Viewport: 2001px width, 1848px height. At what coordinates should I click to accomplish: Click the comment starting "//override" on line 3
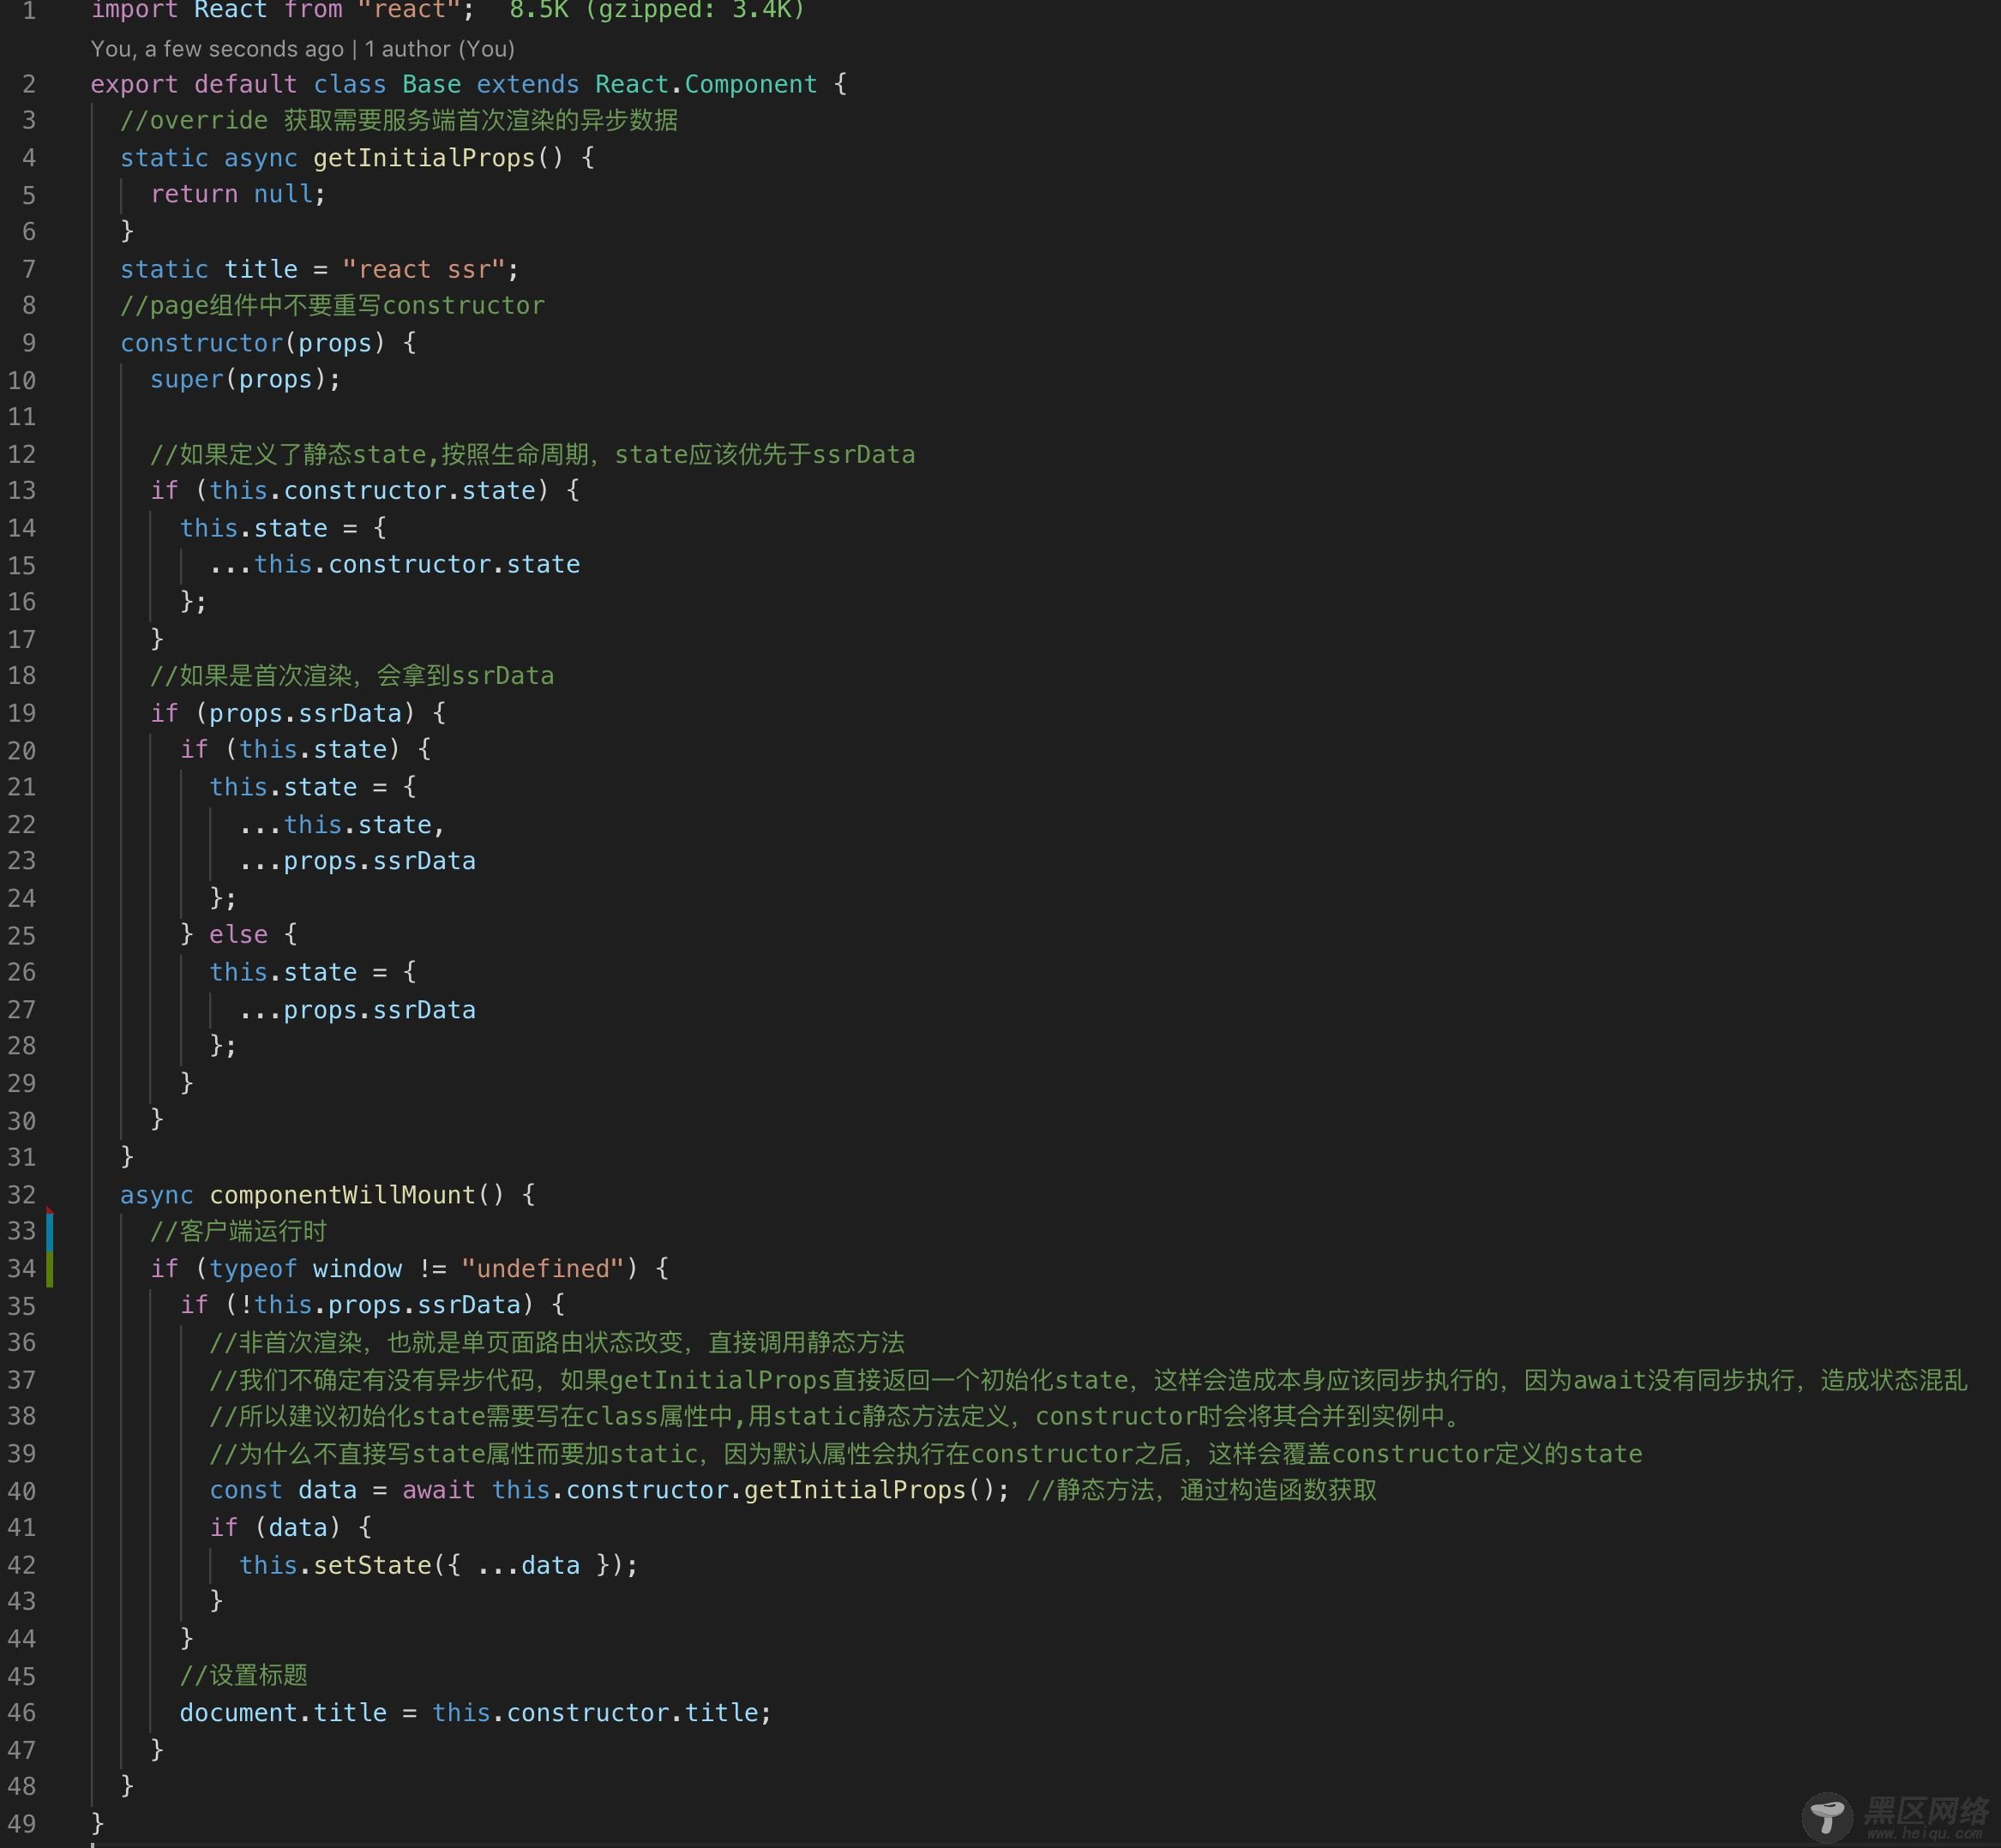[x=399, y=121]
